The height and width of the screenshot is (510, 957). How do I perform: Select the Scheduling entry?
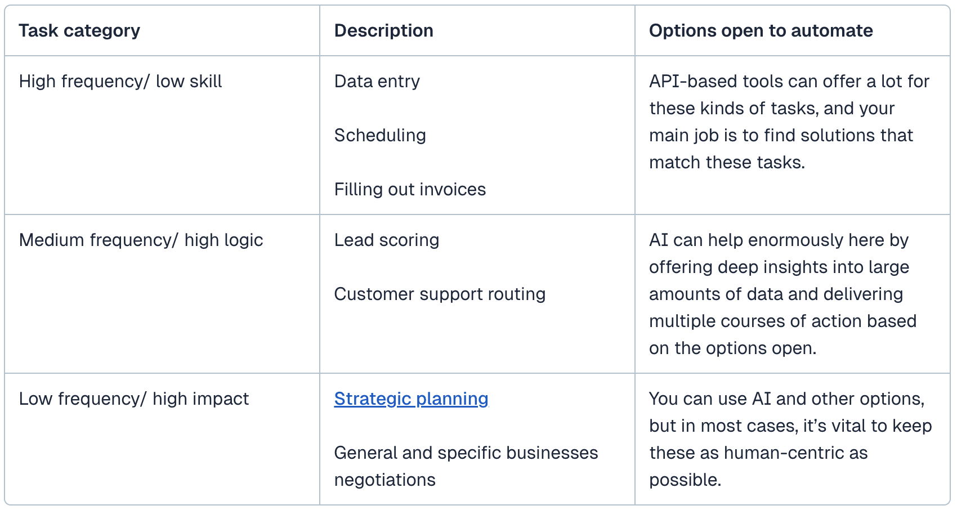[380, 135]
